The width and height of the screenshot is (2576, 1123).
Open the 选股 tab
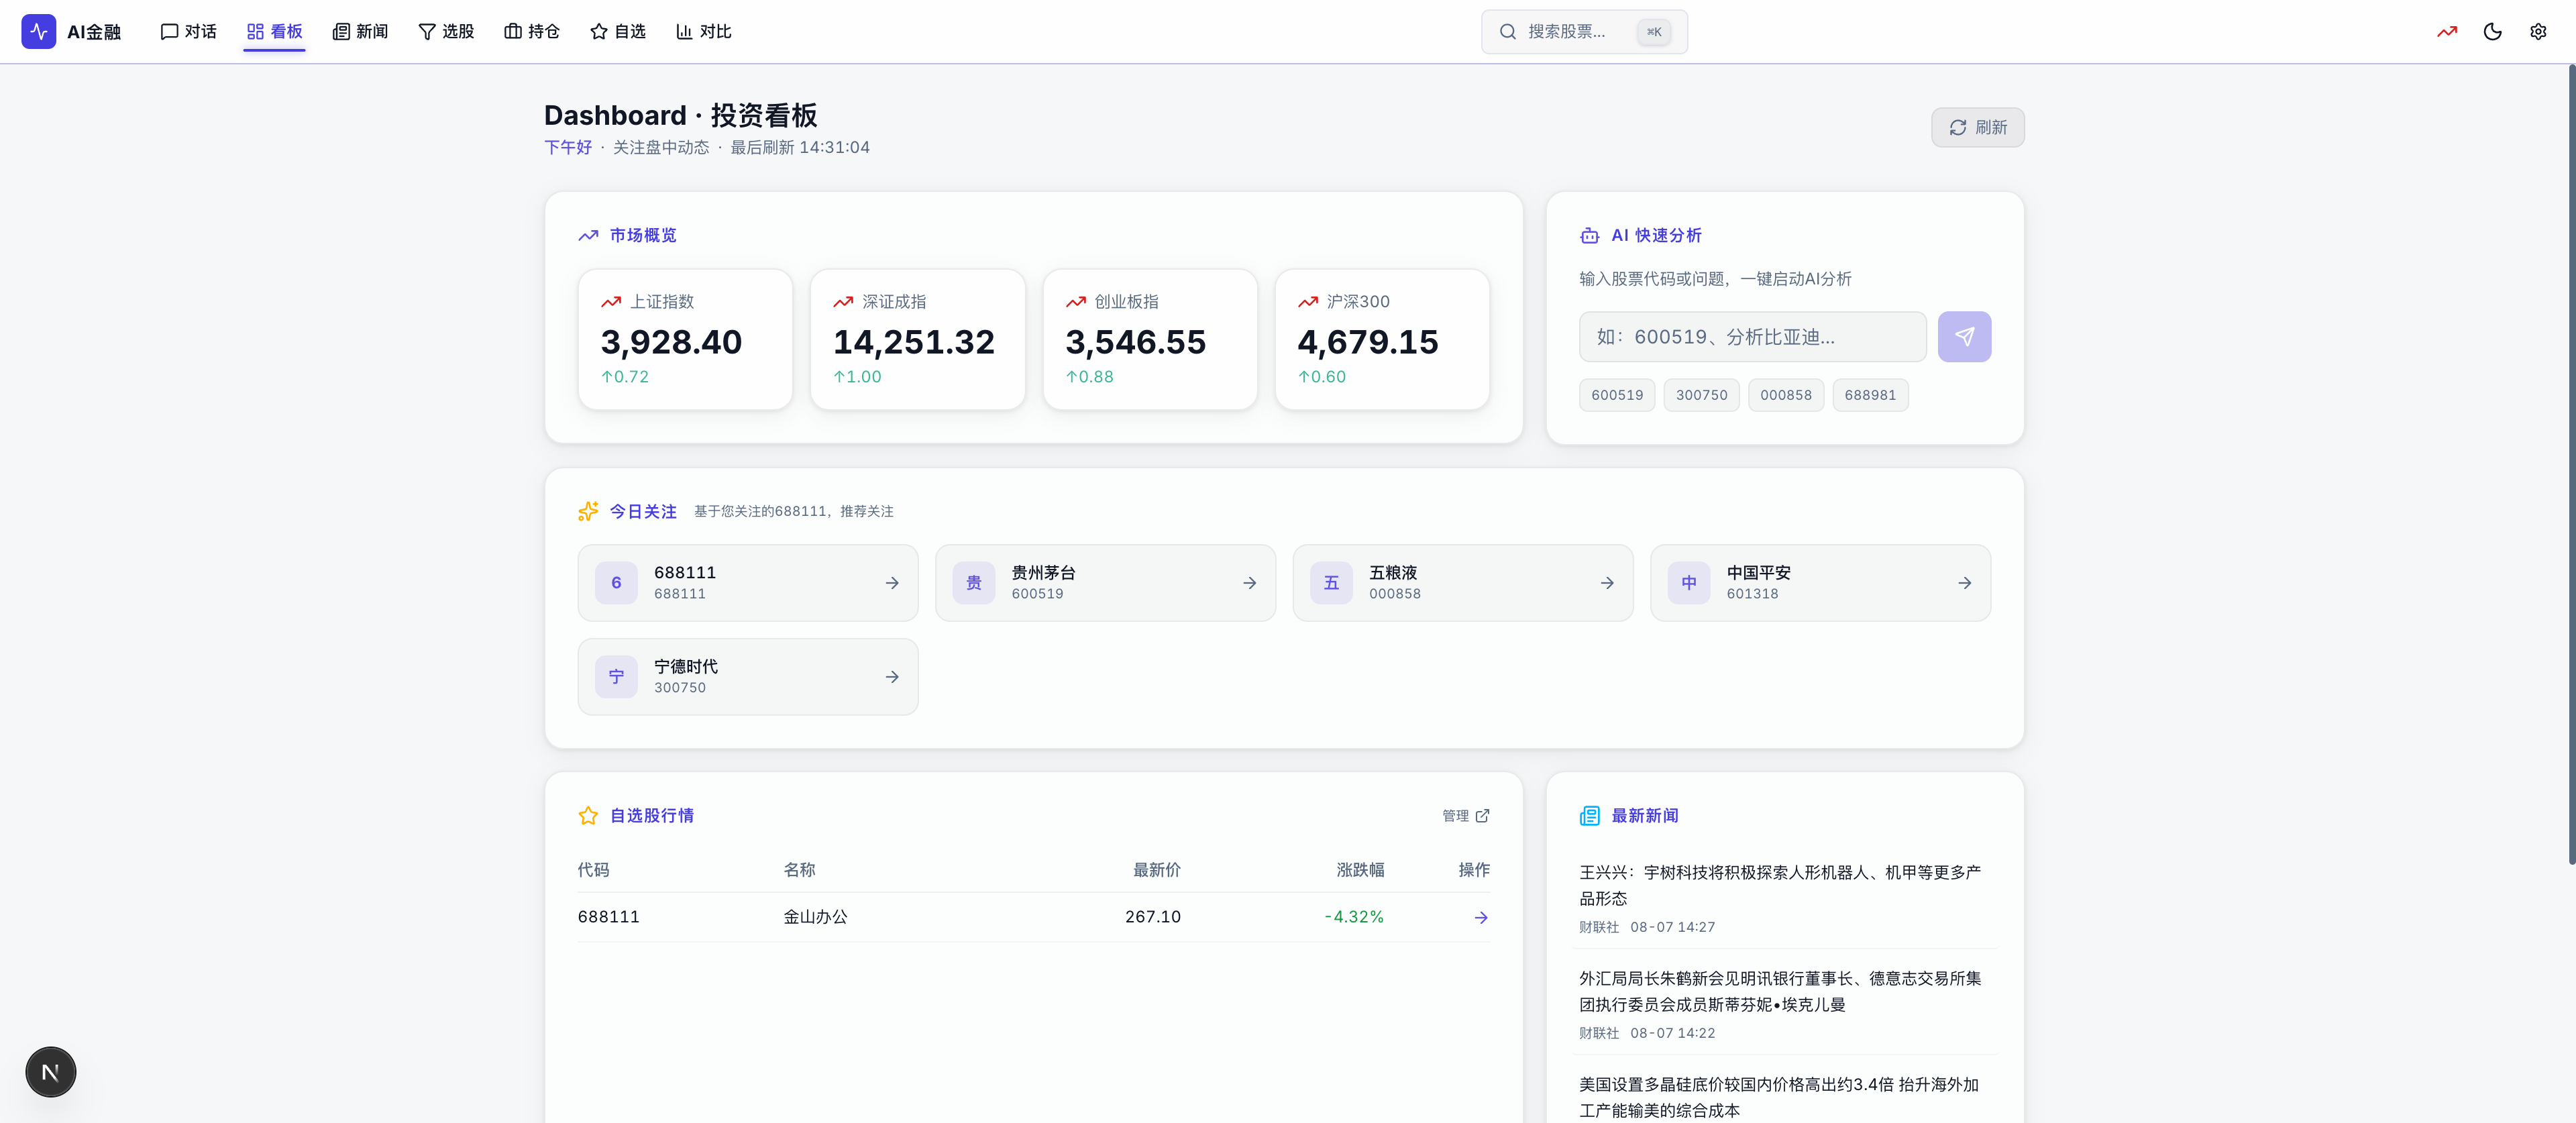point(446,31)
